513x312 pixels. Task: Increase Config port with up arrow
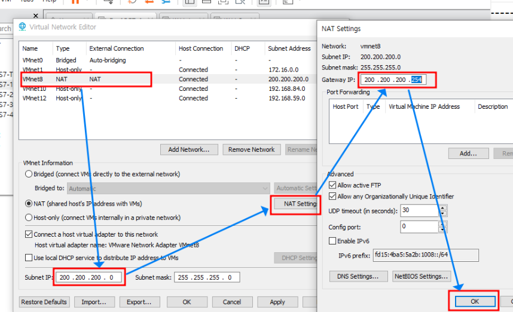click(442, 224)
